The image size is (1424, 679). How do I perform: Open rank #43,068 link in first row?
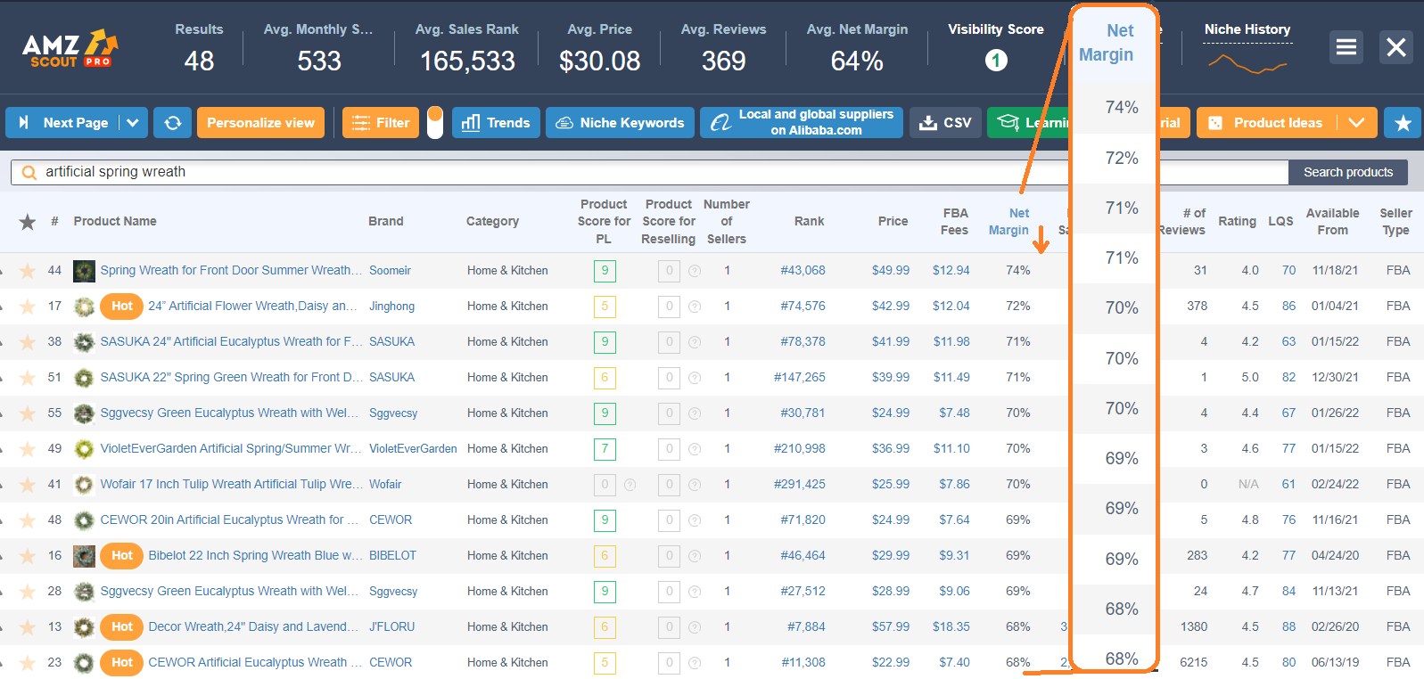pyautogui.click(x=803, y=270)
